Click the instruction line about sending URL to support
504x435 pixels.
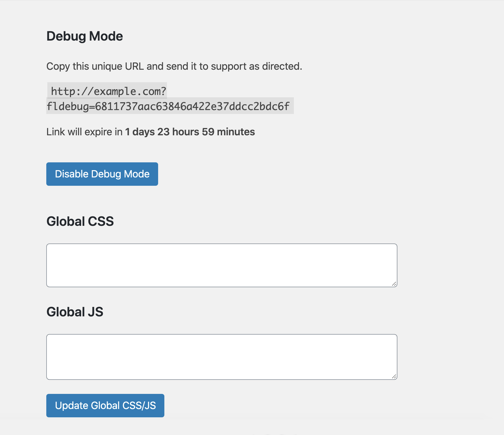click(174, 66)
